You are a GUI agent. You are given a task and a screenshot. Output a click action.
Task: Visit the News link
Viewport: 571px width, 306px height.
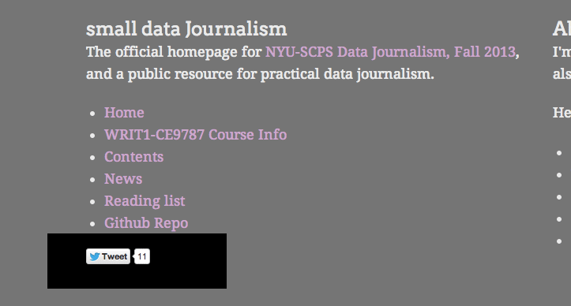123,179
